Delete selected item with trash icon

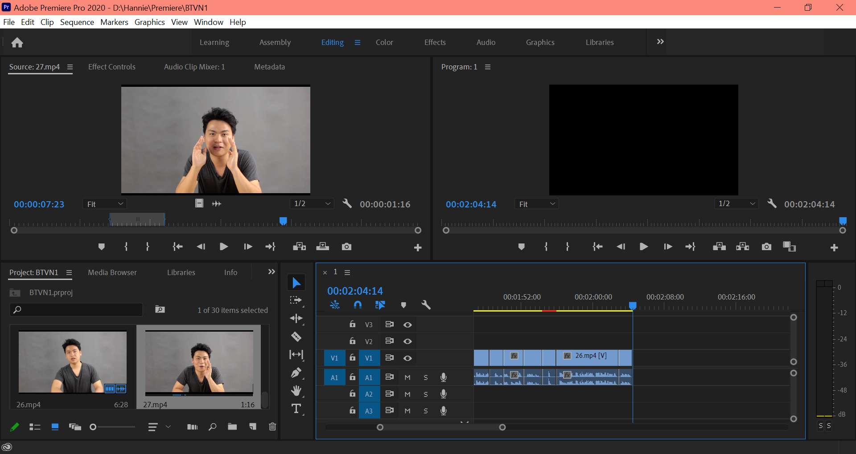pos(272,427)
